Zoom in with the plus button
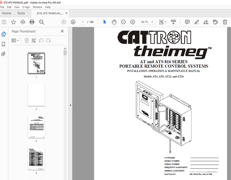Image resolution: width=231 pixels, height=180 pixels. 133,22
